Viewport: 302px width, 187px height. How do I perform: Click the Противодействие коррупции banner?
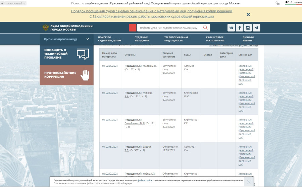[x=66, y=75]
